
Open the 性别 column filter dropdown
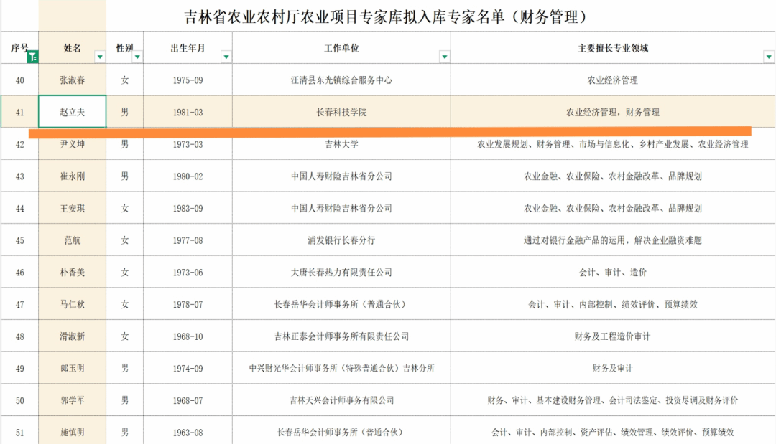137,57
